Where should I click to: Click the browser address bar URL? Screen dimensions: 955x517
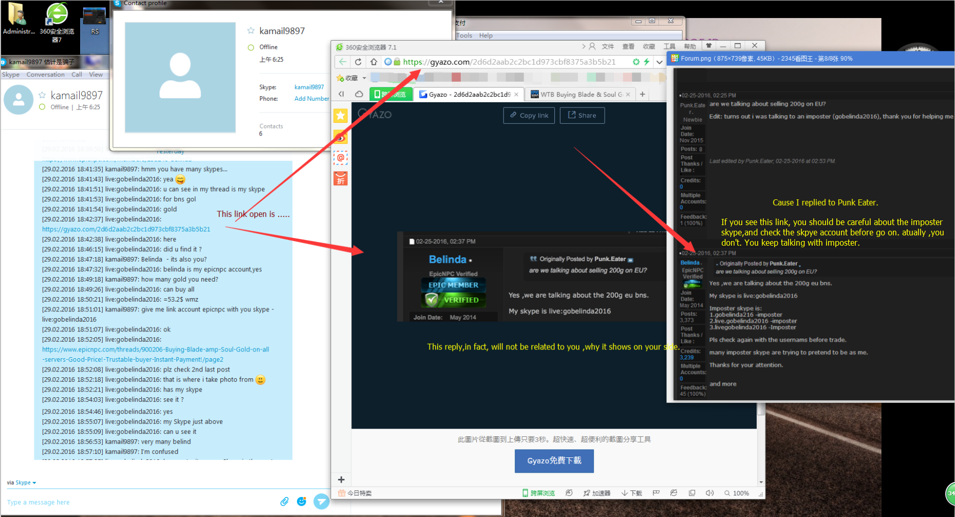[509, 62]
